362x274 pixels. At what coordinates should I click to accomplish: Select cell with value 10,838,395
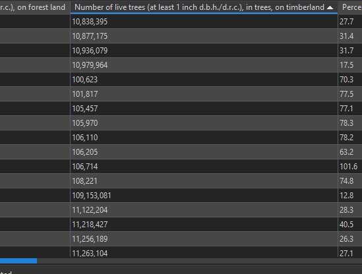click(x=204, y=22)
